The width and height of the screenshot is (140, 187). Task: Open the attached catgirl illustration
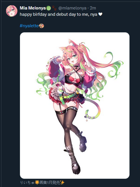75,106
